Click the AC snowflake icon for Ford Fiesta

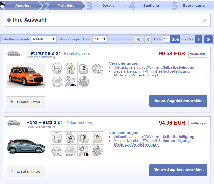(57, 151)
